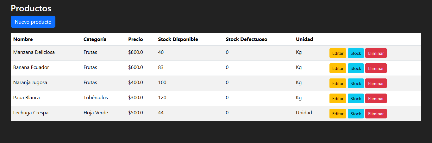Screen dimensions: 432x143
Task: Edit the Naranja Jugosa product
Action: [x=338, y=83]
